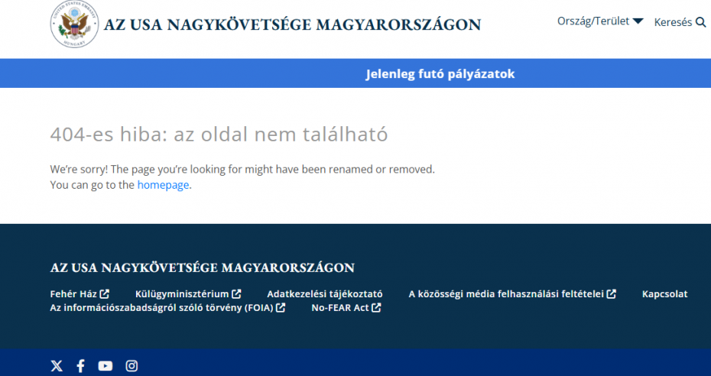Open the X (Twitter) social icon

57,366
